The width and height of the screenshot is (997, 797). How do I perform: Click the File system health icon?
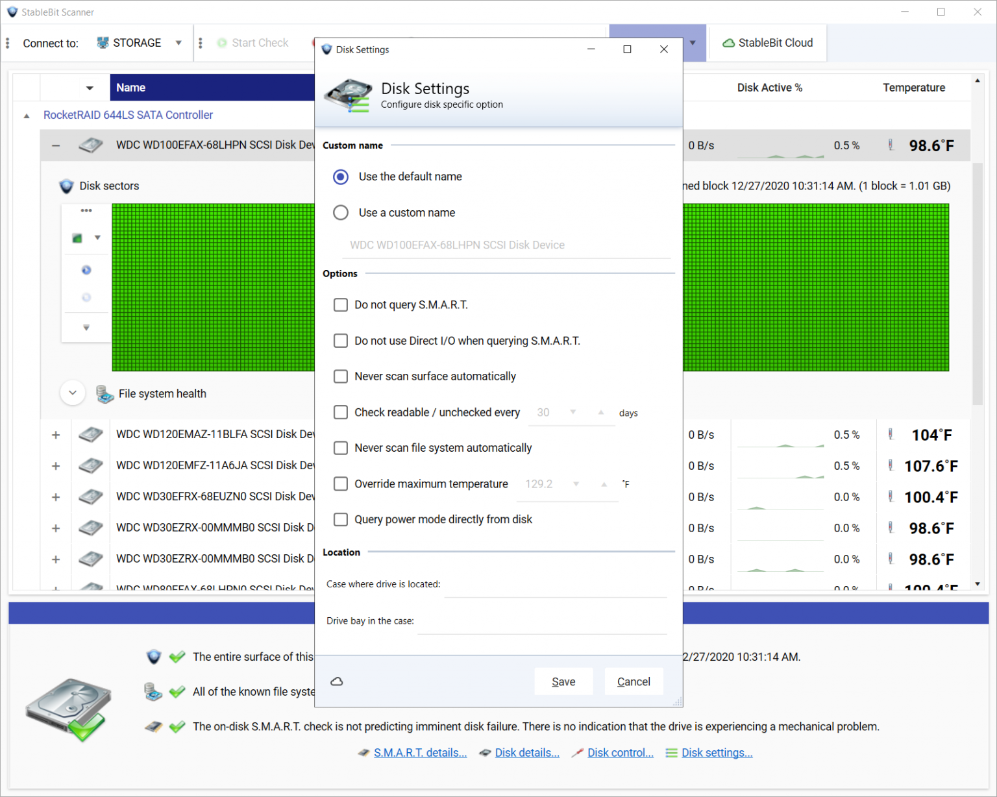[105, 394]
